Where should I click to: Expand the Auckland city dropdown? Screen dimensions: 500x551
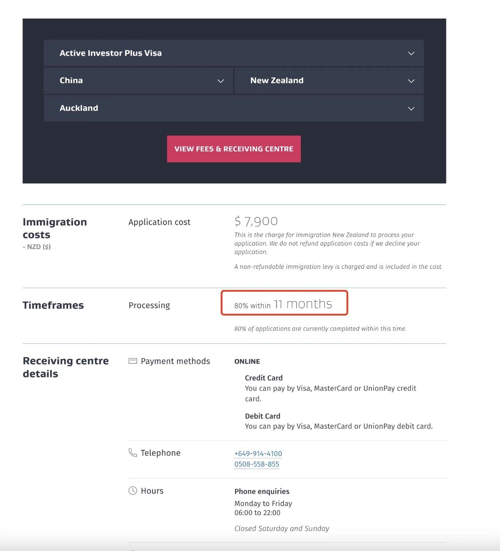[x=233, y=108]
